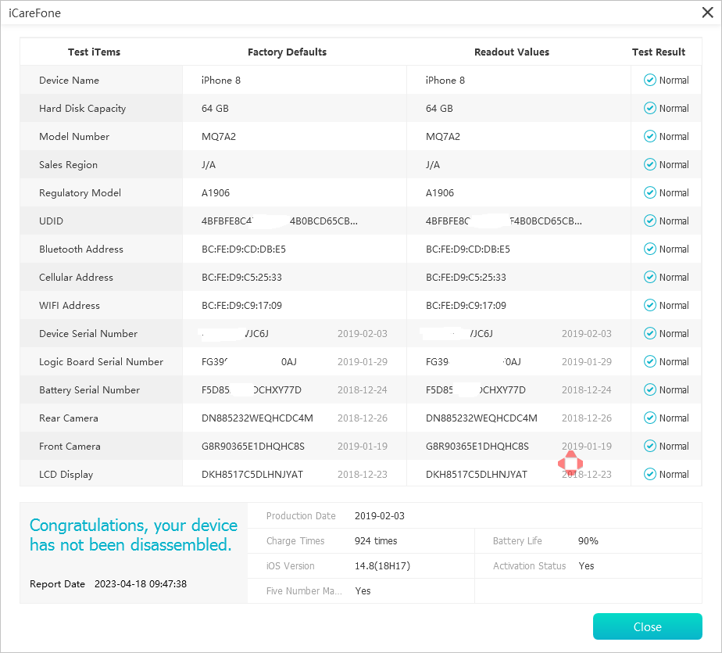
Task: Click the Normal checkmark for Sales Region
Action: pyautogui.click(x=649, y=164)
